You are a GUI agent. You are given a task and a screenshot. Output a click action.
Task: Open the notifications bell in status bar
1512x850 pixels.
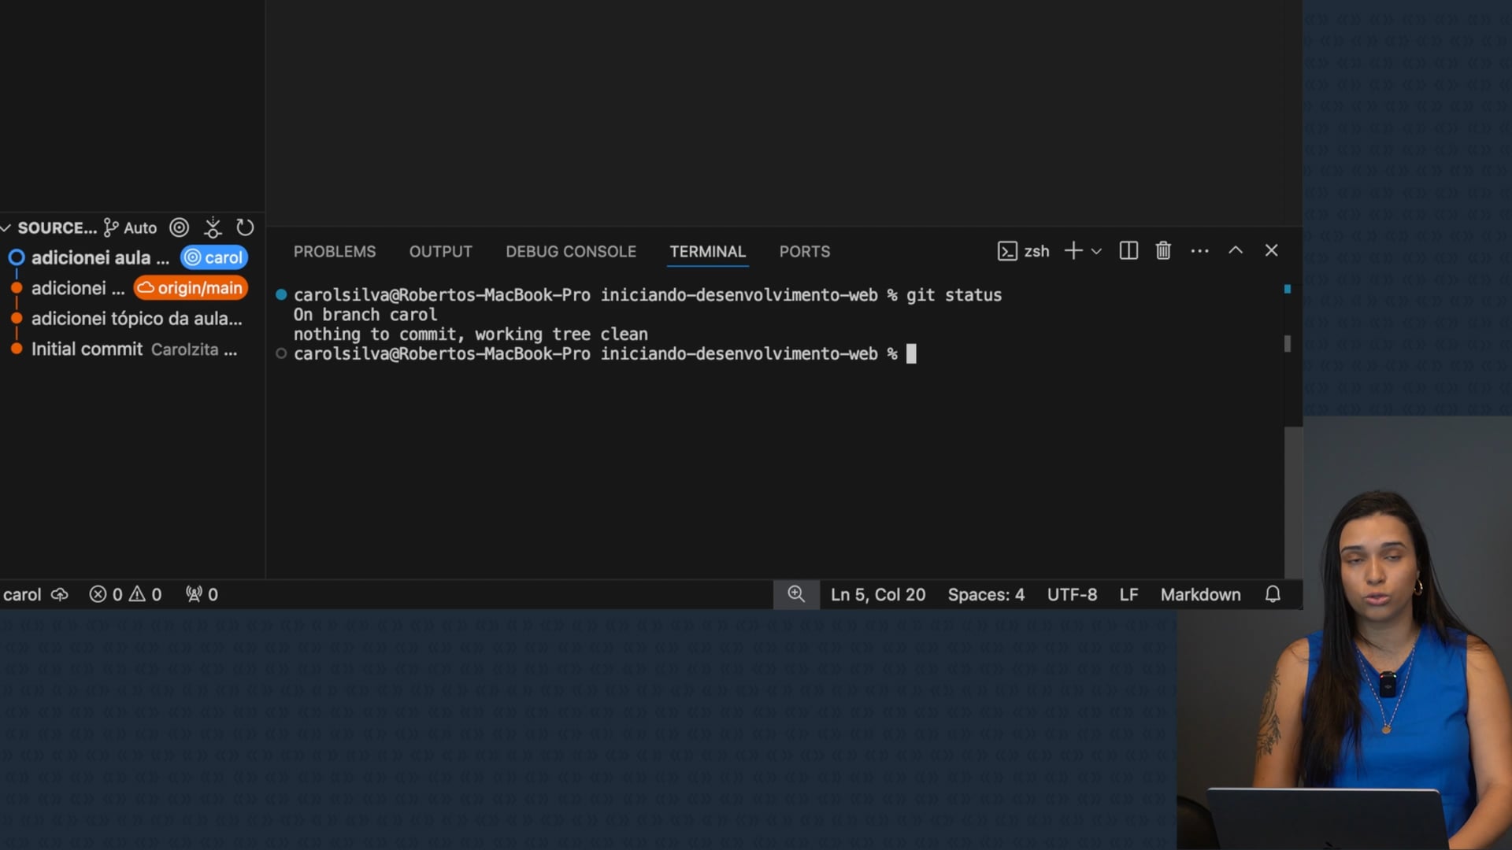tap(1273, 594)
